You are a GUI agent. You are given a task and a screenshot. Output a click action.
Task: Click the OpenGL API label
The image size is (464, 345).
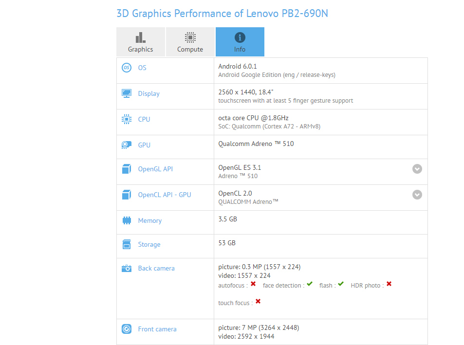pos(155,169)
